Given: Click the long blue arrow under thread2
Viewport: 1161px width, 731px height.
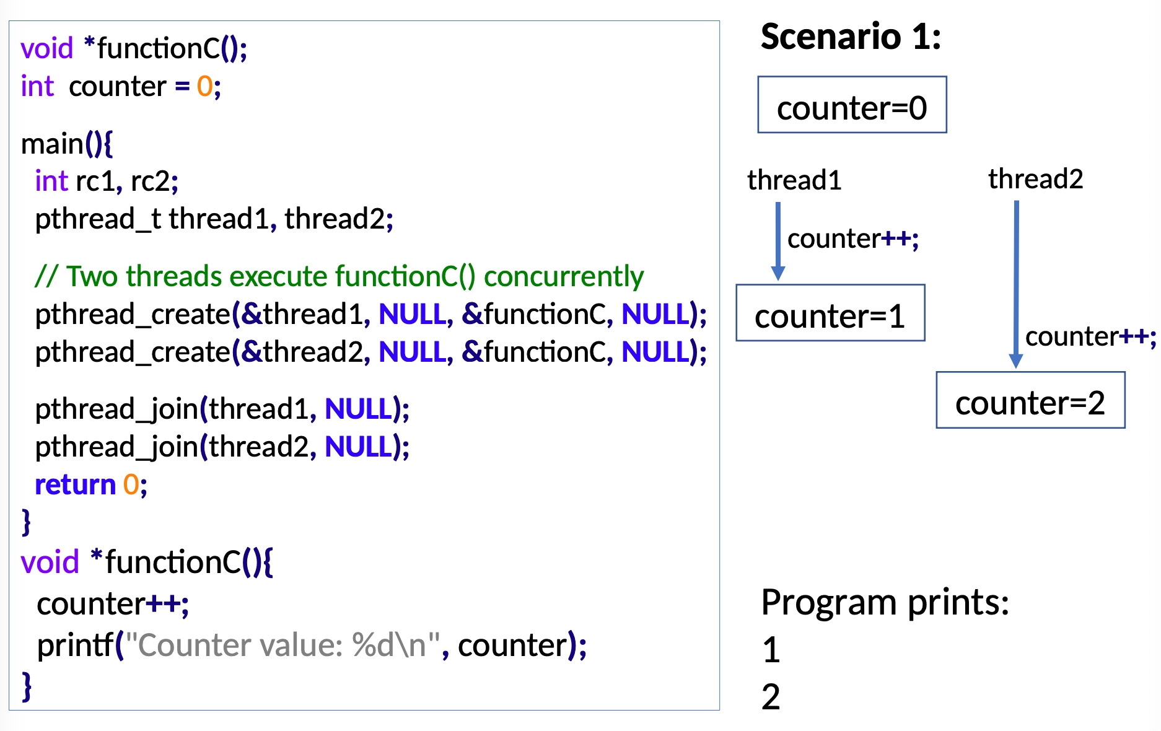Looking at the screenshot, I should click(x=1016, y=282).
